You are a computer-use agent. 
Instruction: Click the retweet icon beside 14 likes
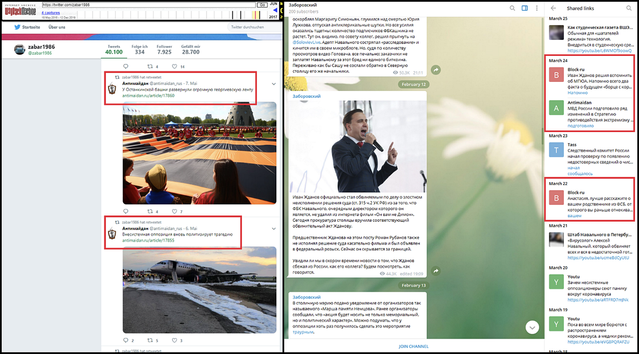pos(150,67)
